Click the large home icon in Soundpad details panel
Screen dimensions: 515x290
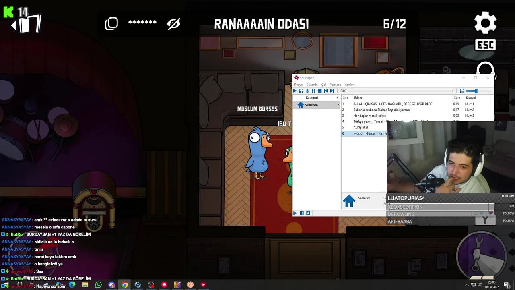click(349, 201)
